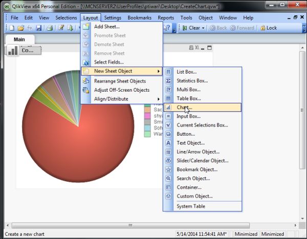Screen dimensions: 307x239
Task: Click the Lock toolbar button
Action: point(269,28)
